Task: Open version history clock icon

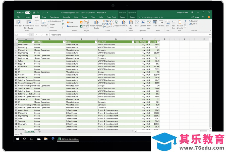Action: [203, 17]
